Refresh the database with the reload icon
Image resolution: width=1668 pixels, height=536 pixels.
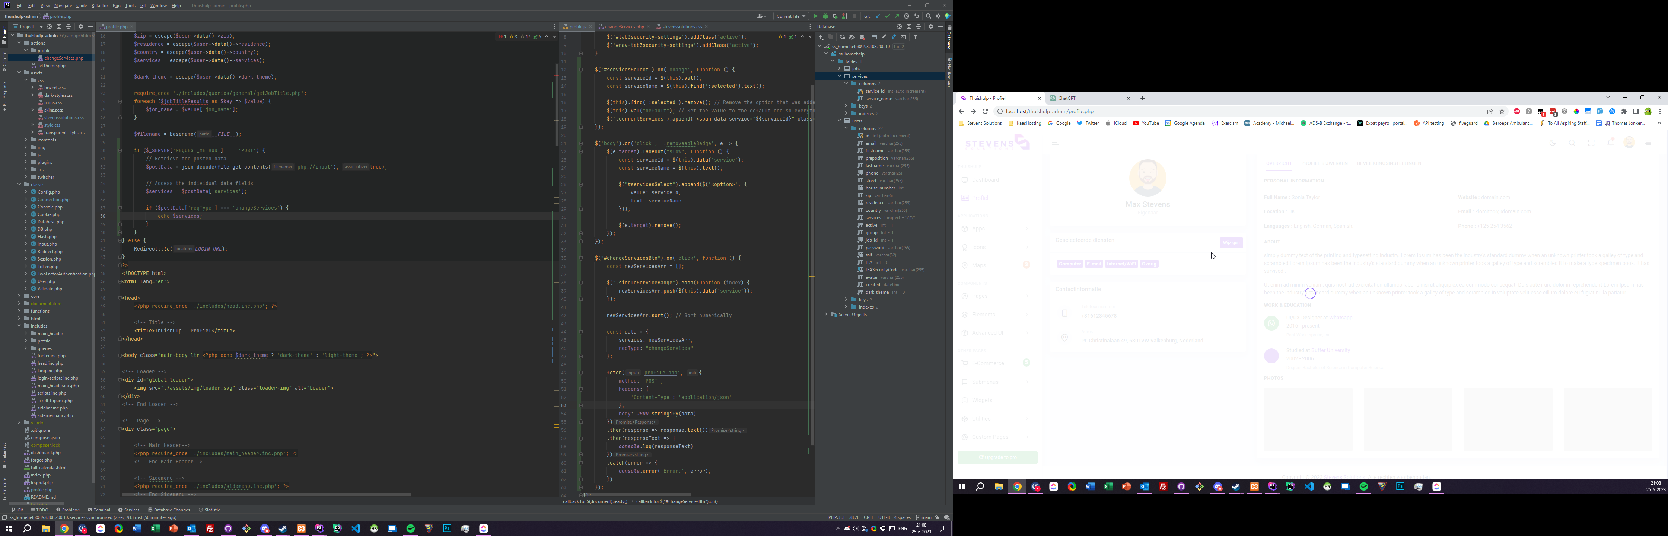point(843,37)
